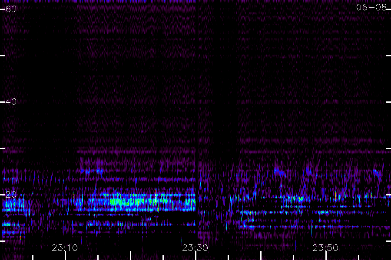Select the tick mark under 23:10
Viewport: 391px width, 260px height.
(x=65, y=256)
